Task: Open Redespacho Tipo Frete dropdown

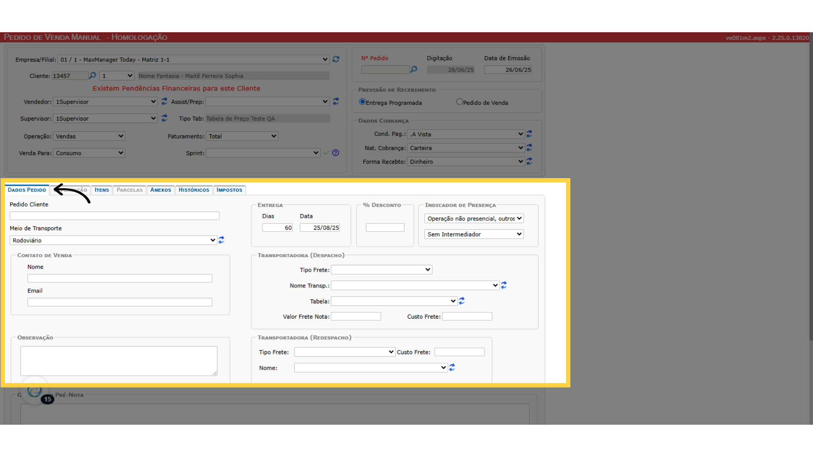Action: point(345,352)
